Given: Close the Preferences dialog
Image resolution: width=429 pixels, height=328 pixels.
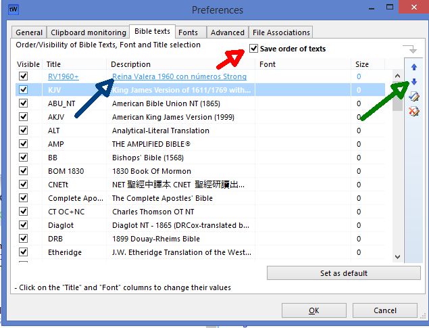Looking at the screenshot, I should coord(414,7).
